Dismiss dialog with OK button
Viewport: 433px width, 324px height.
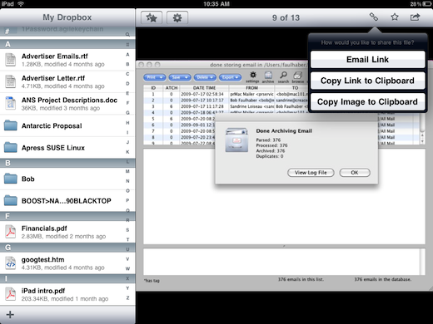(x=355, y=173)
